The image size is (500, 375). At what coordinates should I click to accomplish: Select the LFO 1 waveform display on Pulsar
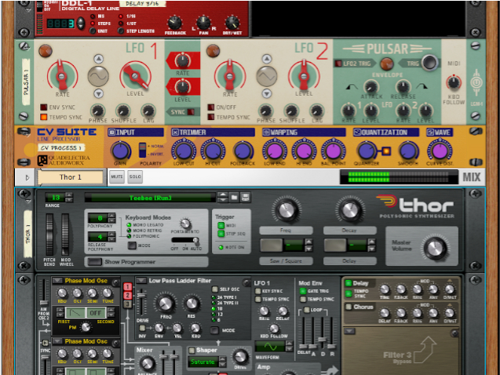pos(98,76)
